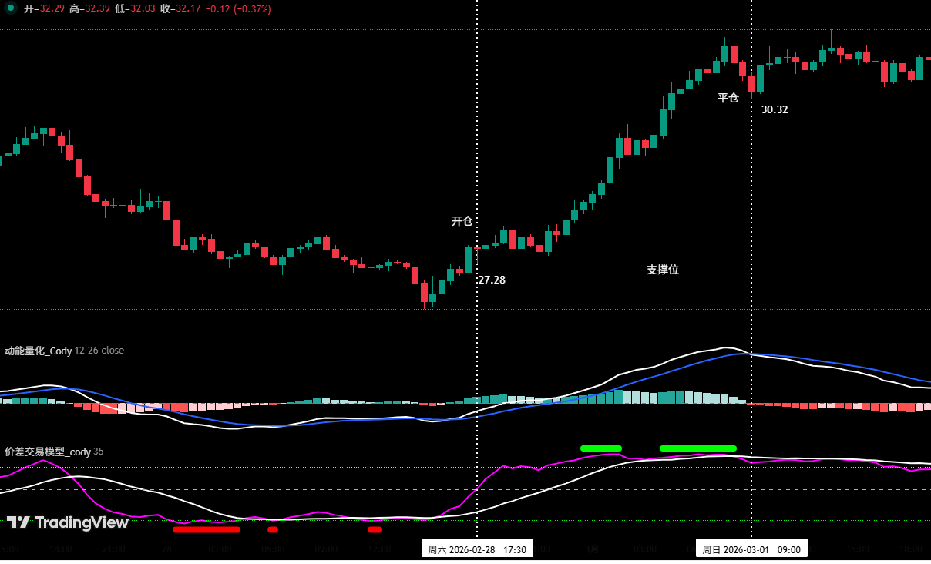Select the 平仓 text annotation
The height and width of the screenshot is (564, 931).
tap(728, 98)
